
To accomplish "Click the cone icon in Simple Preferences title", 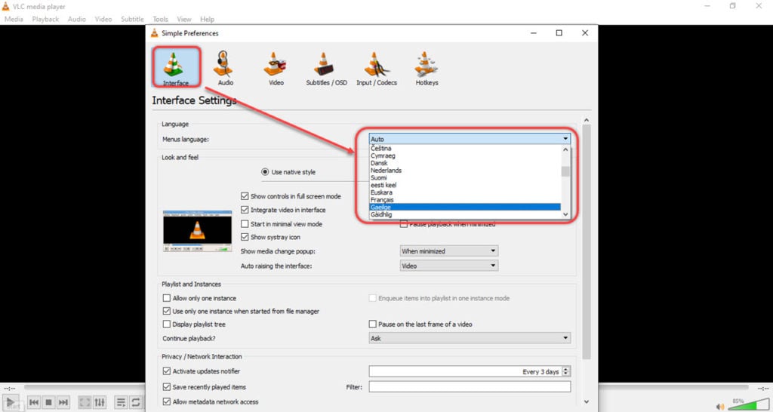I will pyautogui.click(x=154, y=33).
